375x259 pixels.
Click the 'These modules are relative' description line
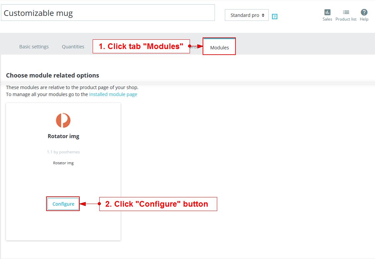(72, 88)
